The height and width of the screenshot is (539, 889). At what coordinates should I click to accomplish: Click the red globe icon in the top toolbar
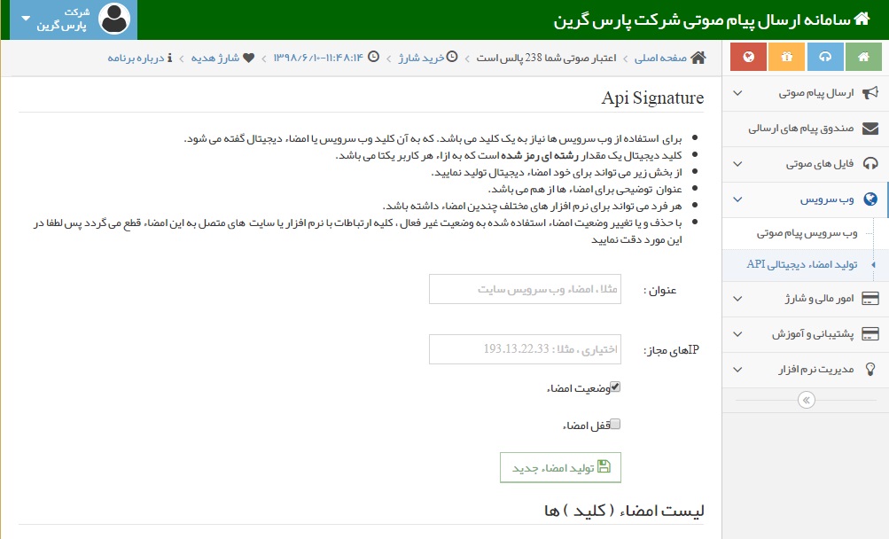(x=748, y=57)
